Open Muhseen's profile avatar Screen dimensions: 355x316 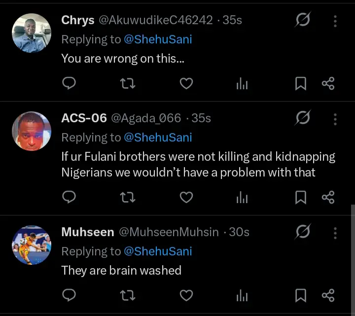(32, 245)
